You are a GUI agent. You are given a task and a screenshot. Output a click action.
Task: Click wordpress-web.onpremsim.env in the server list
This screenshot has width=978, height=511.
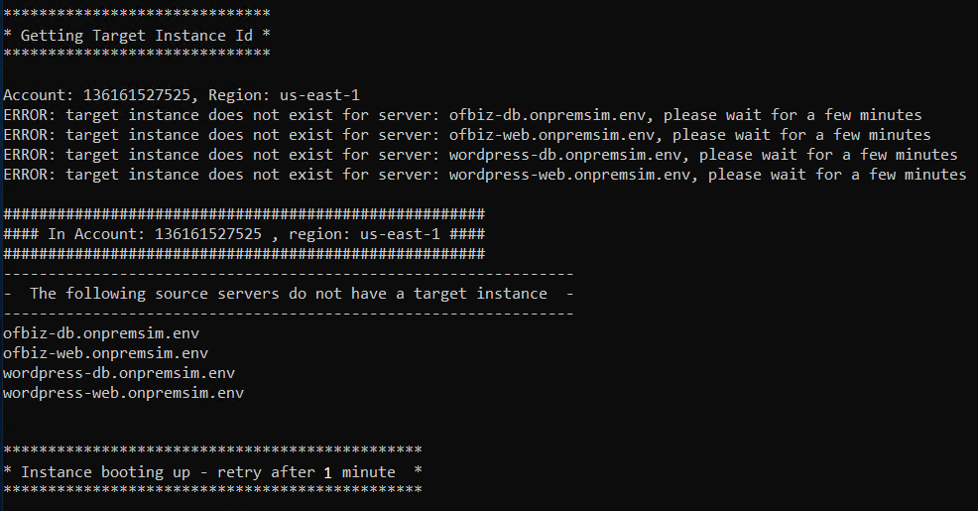(x=124, y=393)
